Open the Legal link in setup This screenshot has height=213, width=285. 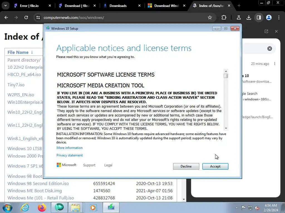coord(108,165)
